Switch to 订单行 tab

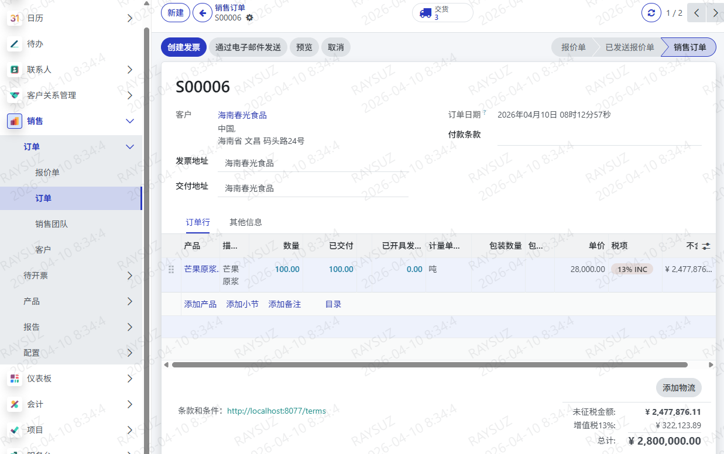tap(198, 222)
